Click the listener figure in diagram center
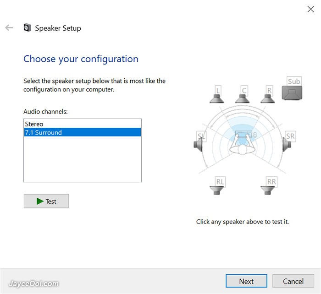This screenshot has height=294, width=321. click(243, 143)
